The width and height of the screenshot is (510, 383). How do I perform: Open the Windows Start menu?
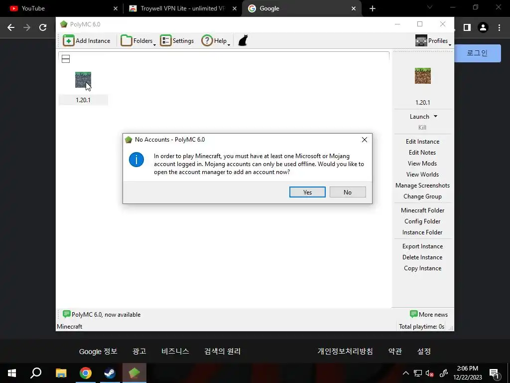[x=12, y=373]
